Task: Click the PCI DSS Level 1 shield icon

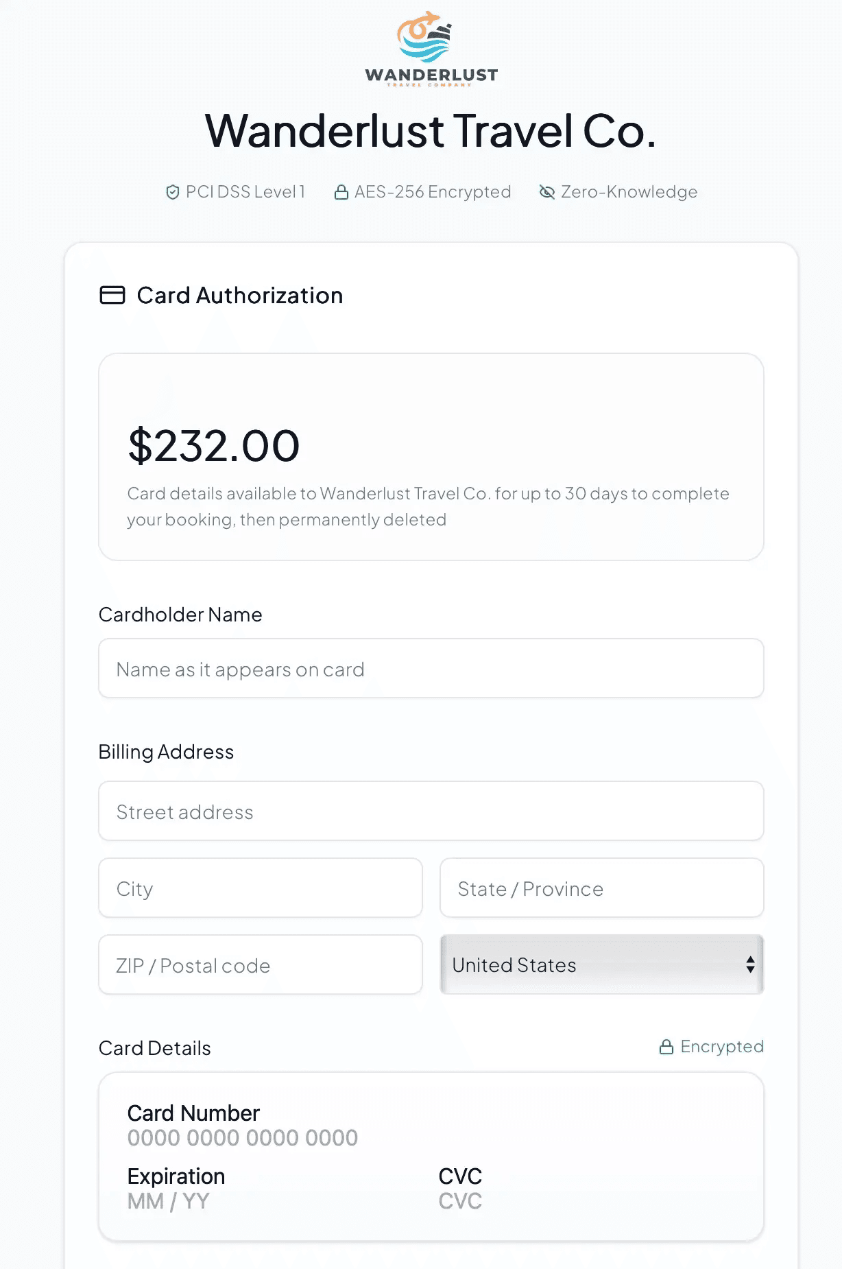Action: 173,192
